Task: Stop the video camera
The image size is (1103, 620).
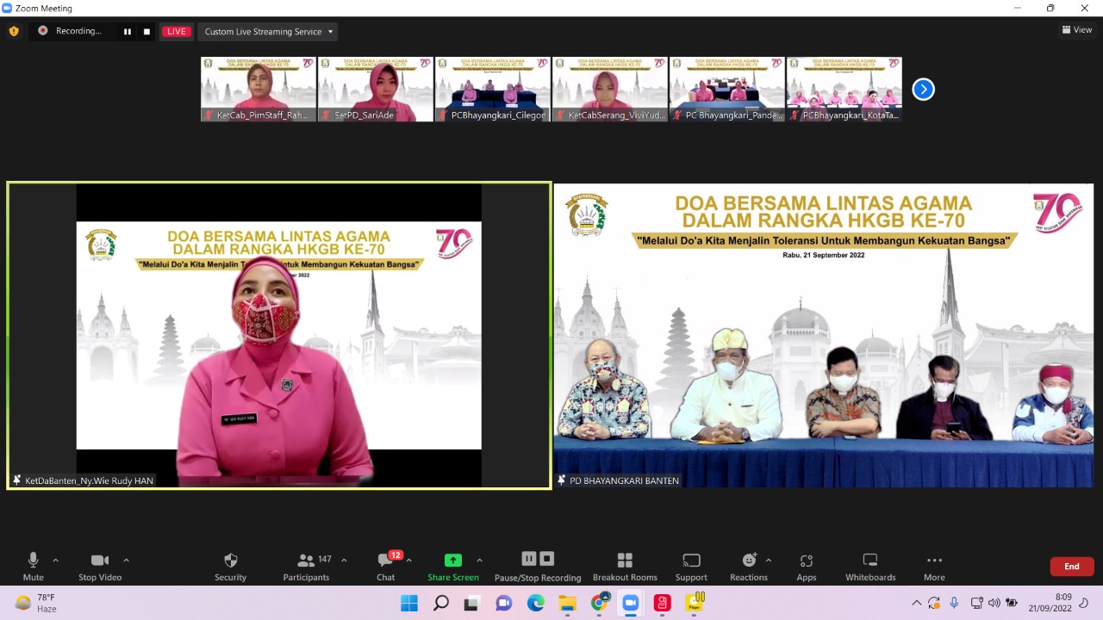Action: tap(100, 566)
